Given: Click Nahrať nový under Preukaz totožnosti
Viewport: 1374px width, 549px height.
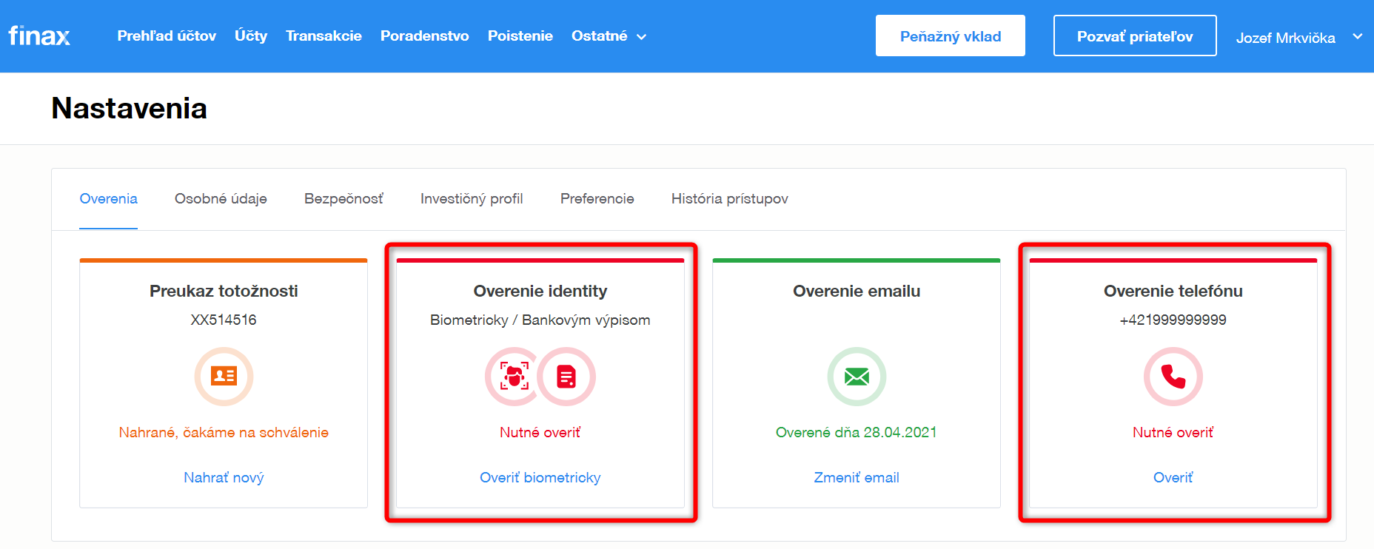Looking at the screenshot, I should click(224, 478).
